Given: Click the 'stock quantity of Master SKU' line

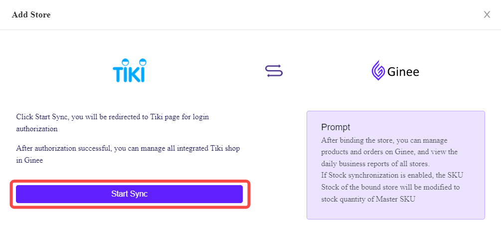Looking at the screenshot, I should click(x=368, y=199).
